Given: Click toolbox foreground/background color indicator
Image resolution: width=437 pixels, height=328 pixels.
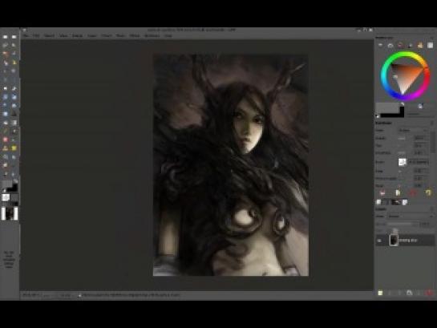Looking at the screenshot, I should pos(10,186).
